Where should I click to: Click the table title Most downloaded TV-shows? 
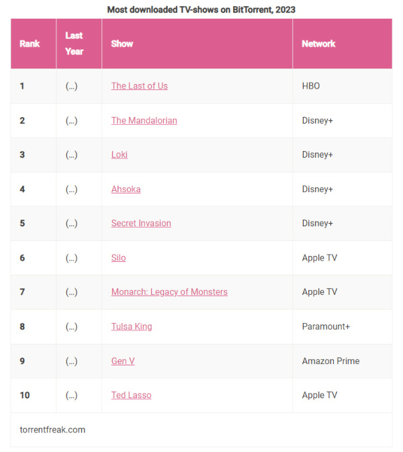(x=201, y=10)
